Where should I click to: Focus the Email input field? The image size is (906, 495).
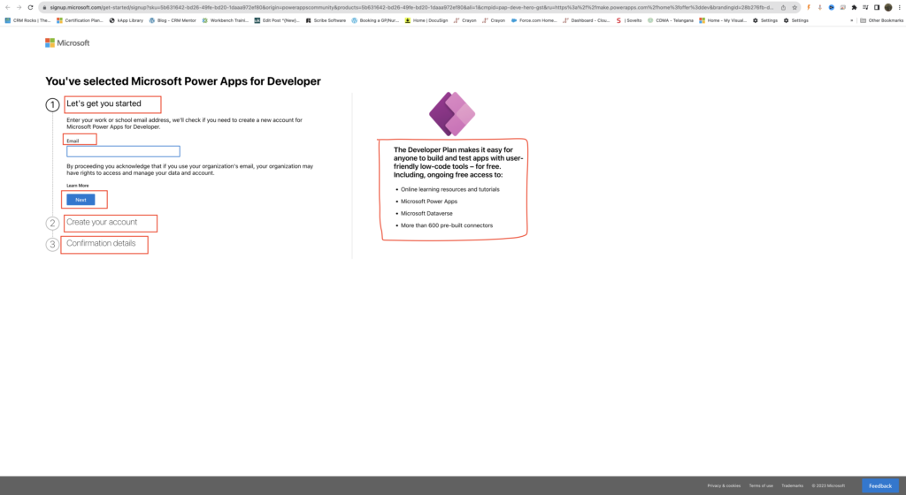tap(123, 151)
